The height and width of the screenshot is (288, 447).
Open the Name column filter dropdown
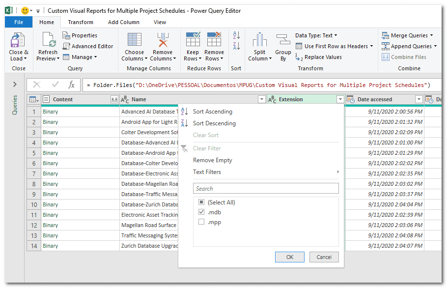[262, 99]
